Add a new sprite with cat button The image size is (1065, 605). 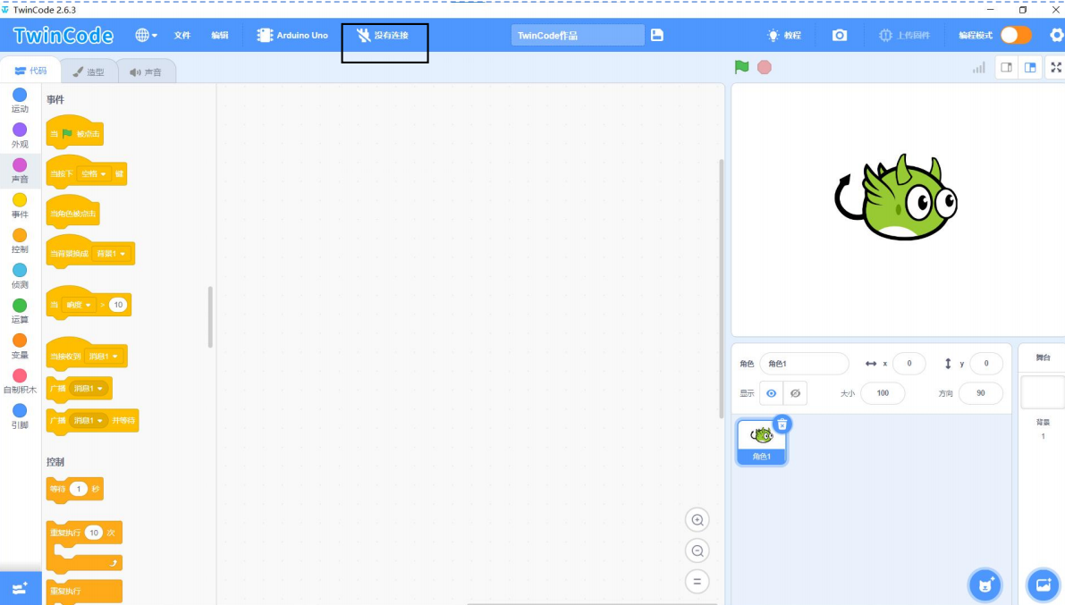[x=985, y=585]
